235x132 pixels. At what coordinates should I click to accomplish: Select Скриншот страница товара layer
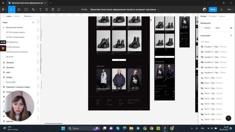pyautogui.click(x=18, y=87)
